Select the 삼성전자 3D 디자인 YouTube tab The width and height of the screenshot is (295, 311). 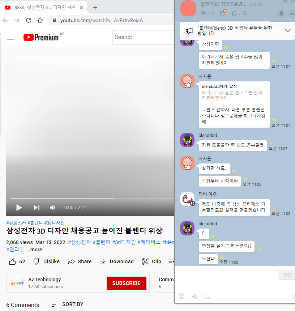click(43, 8)
